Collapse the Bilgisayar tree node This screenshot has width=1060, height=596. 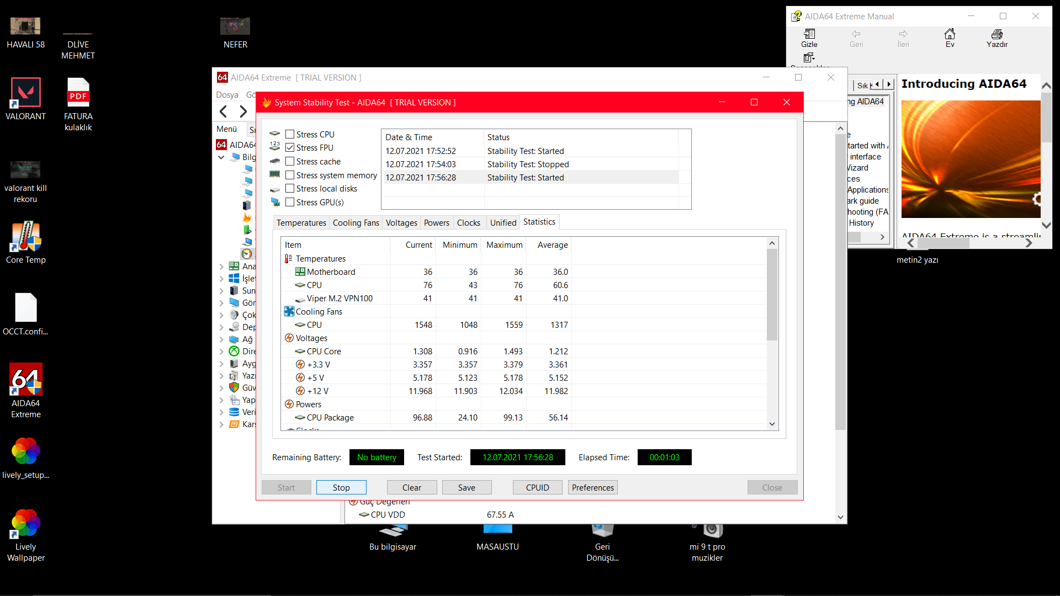[x=221, y=157]
